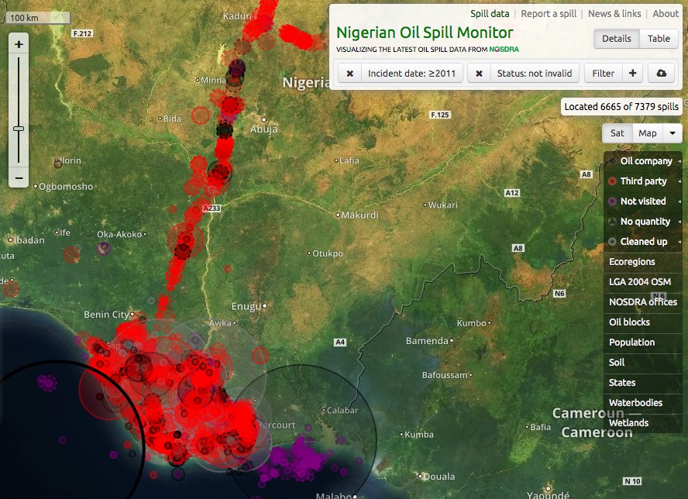Click the cloud download icon

pyautogui.click(x=661, y=74)
